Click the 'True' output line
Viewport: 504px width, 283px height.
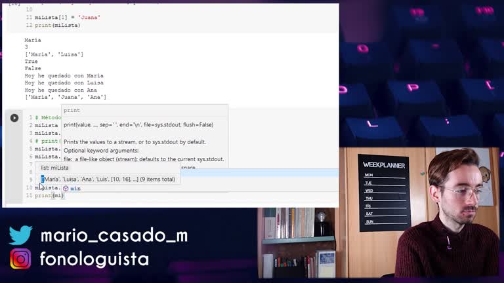pos(31,62)
